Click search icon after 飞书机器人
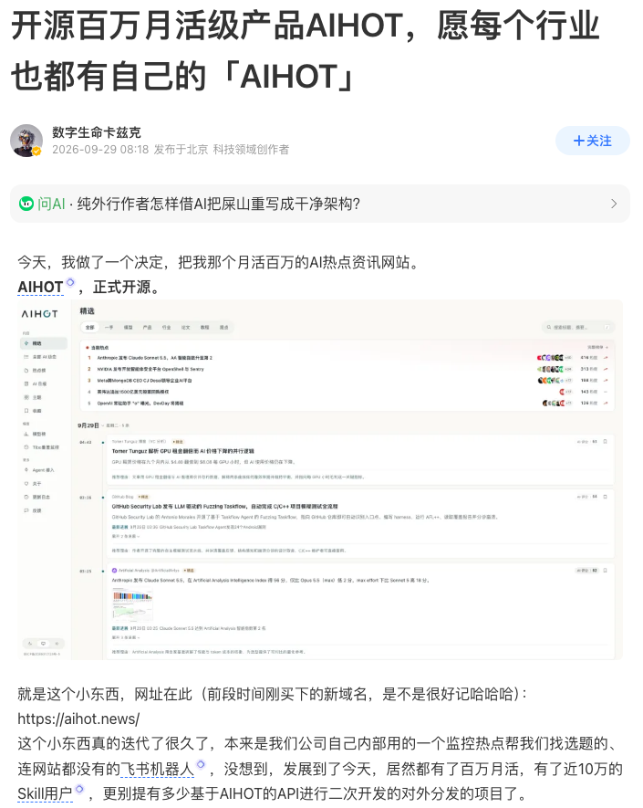 [x=201, y=764]
